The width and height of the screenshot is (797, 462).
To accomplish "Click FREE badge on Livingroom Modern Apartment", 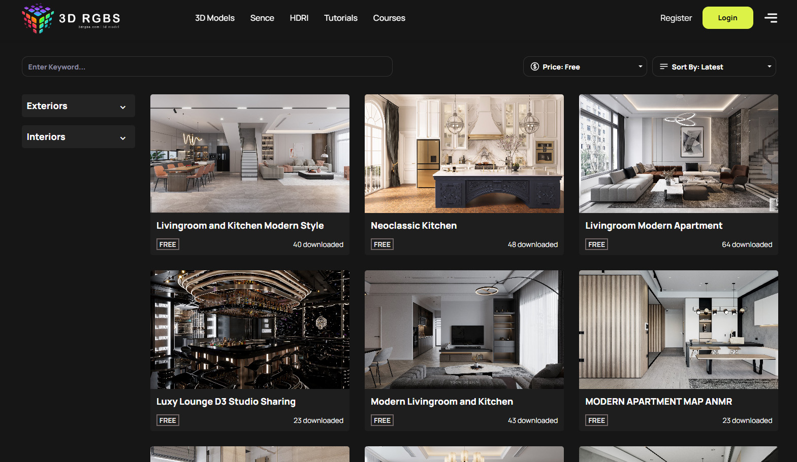I will (x=596, y=244).
